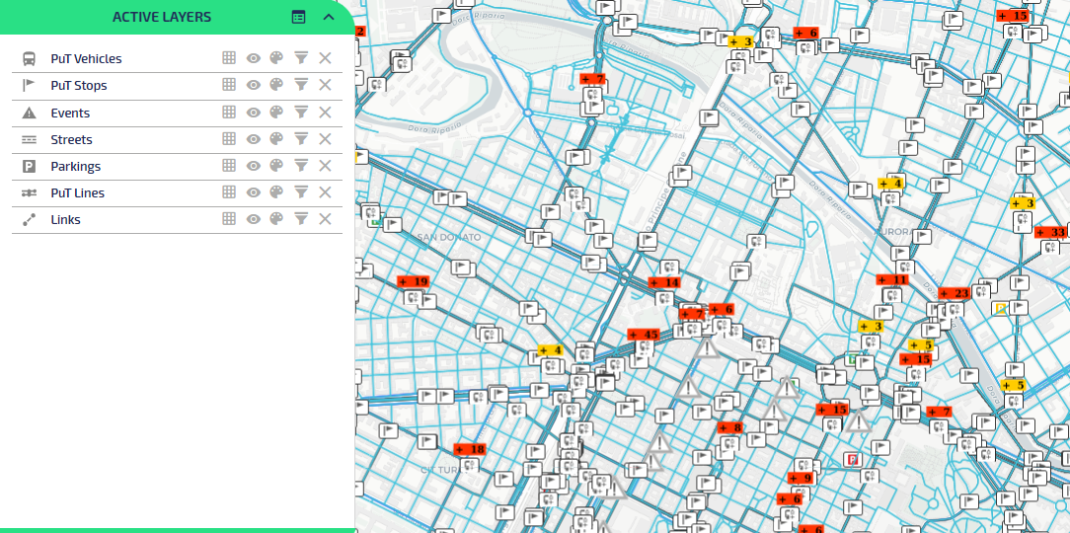This screenshot has width=1070, height=533.
Task: Select the Links layer entry
Action: [x=65, y=220]
